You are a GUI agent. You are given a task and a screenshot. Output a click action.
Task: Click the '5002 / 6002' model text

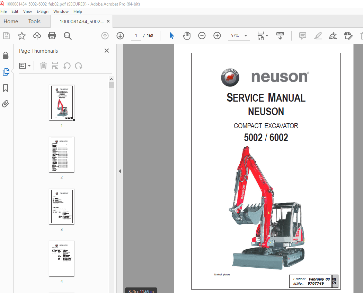pyautogui.click(x=266, y=138)
